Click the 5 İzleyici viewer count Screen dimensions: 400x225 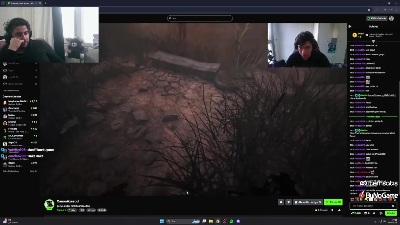point(321,210)
